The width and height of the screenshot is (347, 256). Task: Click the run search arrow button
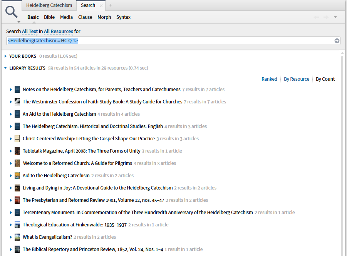point(337,41)
